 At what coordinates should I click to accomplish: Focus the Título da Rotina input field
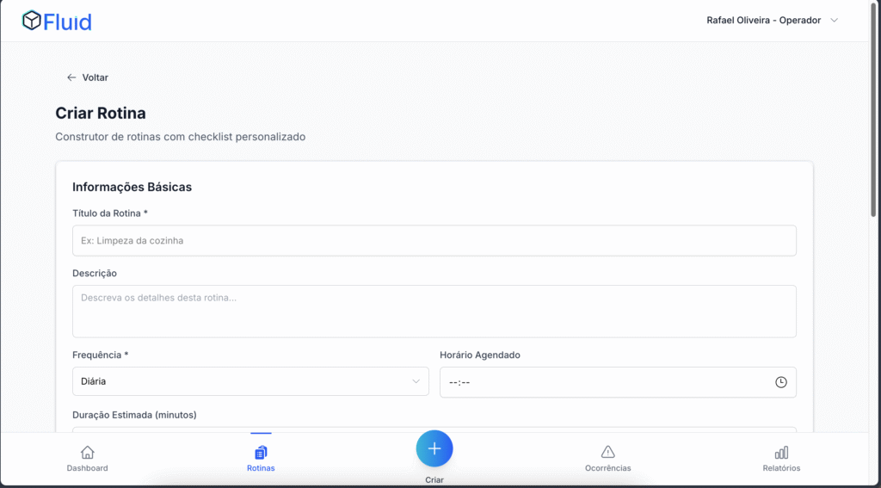pos(434,241)
